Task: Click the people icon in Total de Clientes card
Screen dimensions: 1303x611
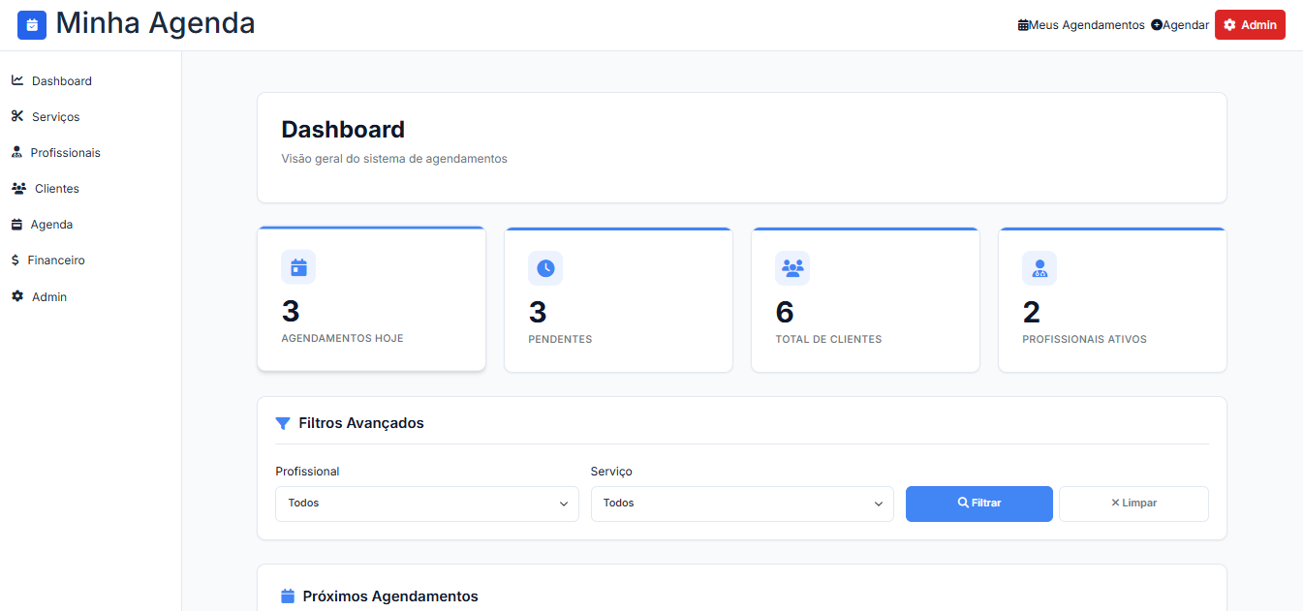Action: 792,268
